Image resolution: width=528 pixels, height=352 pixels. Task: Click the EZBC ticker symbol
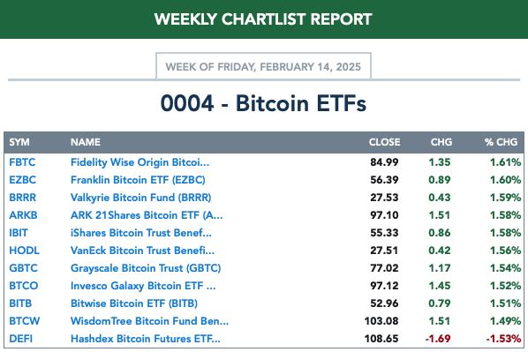tap(23, 180)
